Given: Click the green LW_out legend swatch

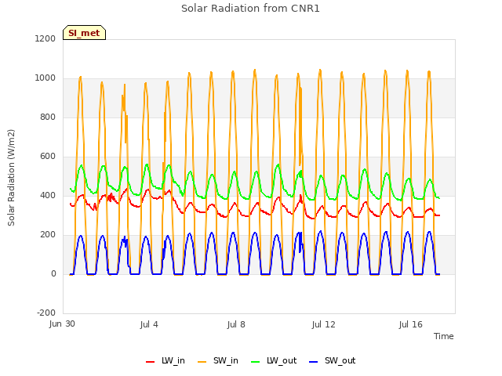Looking at the screenshot, I should pos(256,362).
